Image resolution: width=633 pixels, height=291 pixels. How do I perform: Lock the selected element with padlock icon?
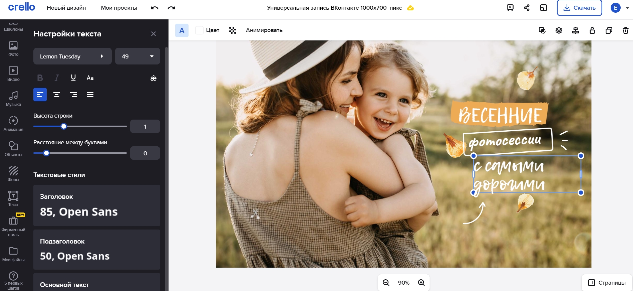[592, 30]
